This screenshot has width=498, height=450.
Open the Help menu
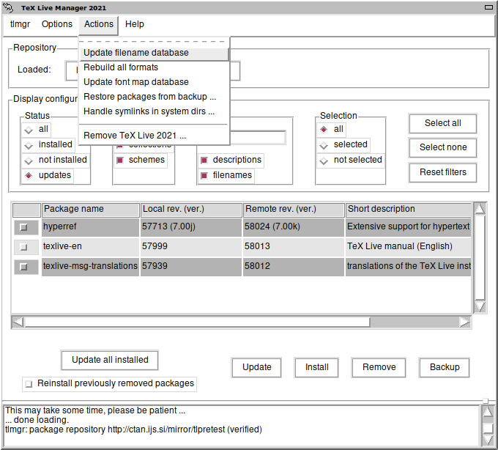coord(134,24)
